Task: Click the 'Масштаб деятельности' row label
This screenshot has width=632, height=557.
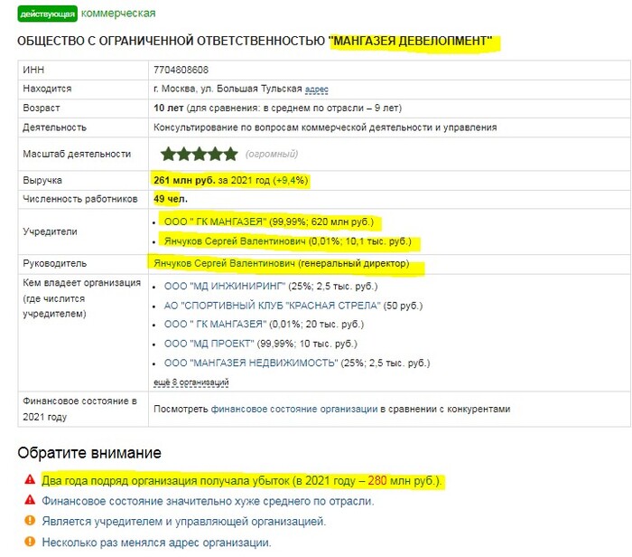Action: [77, 154]
